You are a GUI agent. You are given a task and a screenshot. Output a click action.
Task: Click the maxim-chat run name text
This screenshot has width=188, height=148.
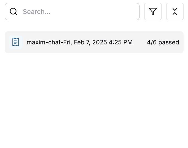79,42
